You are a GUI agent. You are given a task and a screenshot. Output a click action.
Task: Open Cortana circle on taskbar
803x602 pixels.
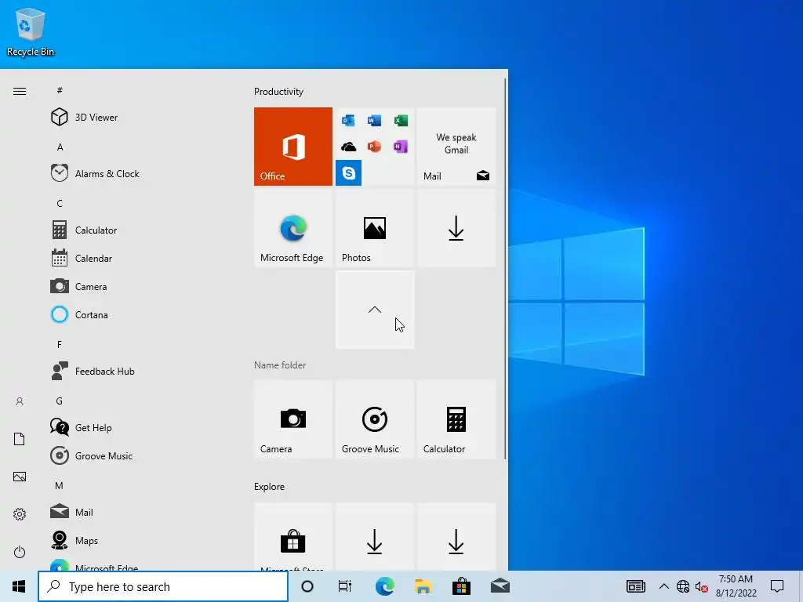(307, 586)
